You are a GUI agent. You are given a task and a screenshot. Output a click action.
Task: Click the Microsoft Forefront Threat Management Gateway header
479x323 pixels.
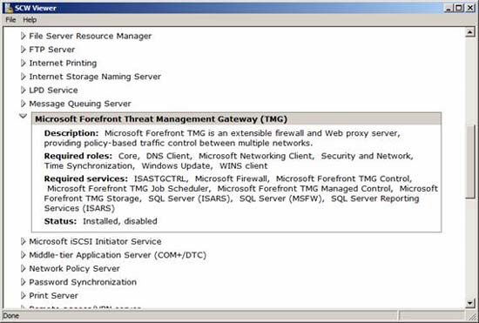[x=236, y=118]
